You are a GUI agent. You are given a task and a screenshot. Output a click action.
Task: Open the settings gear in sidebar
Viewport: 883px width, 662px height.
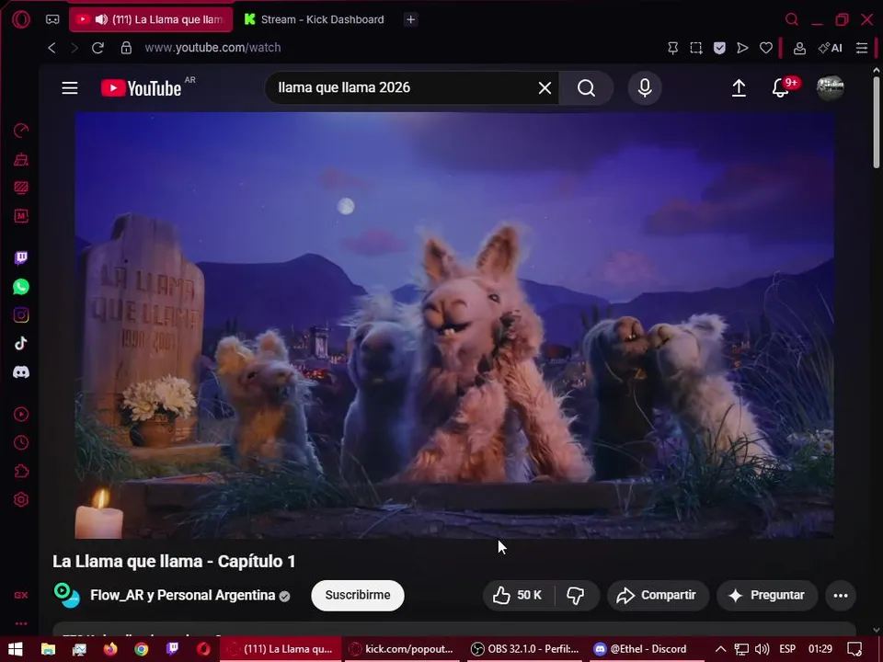click(21, 499)
